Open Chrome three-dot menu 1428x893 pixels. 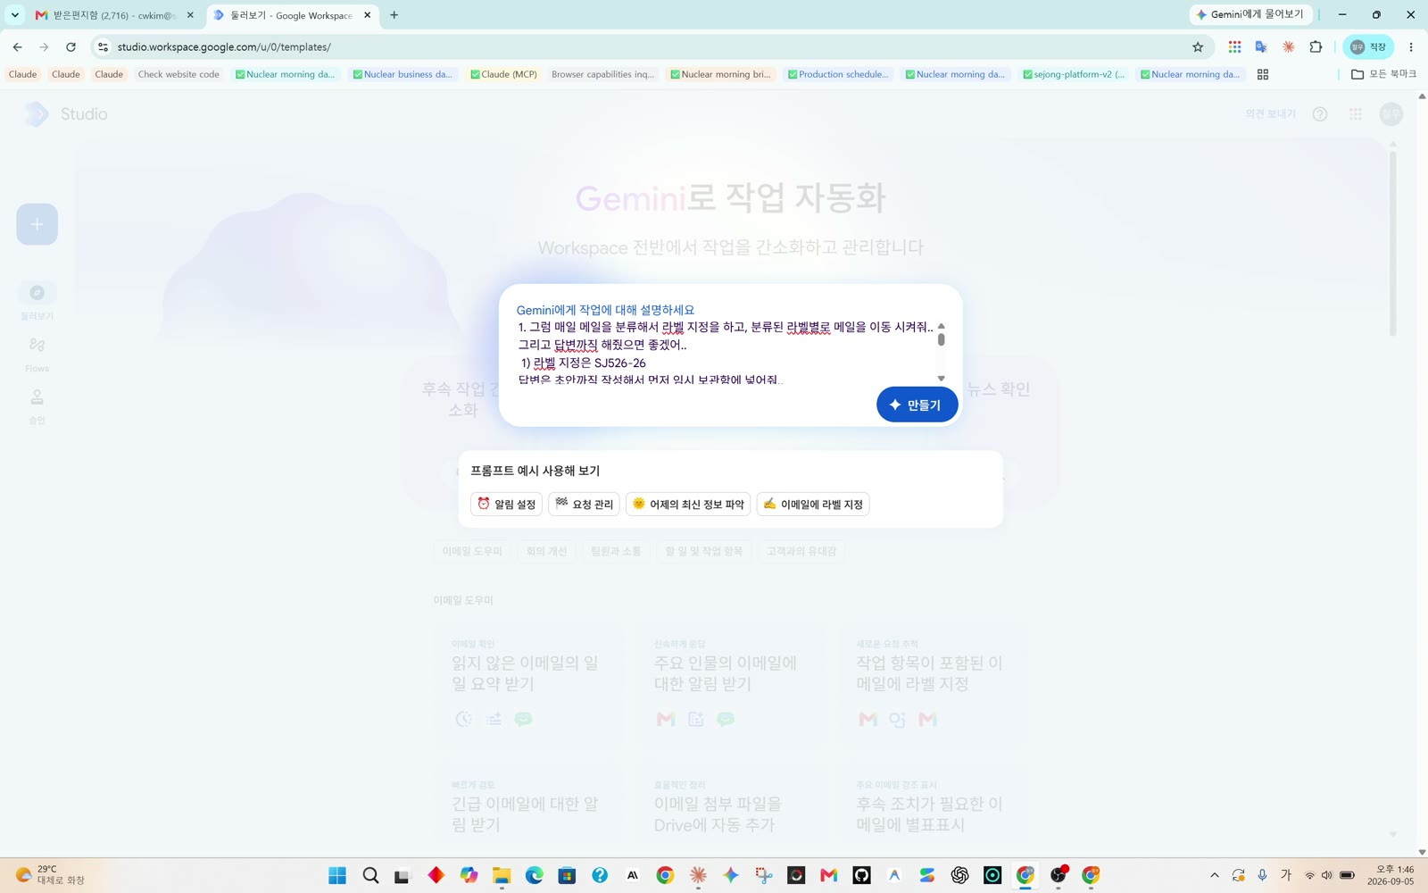[x=1411, y=47]
